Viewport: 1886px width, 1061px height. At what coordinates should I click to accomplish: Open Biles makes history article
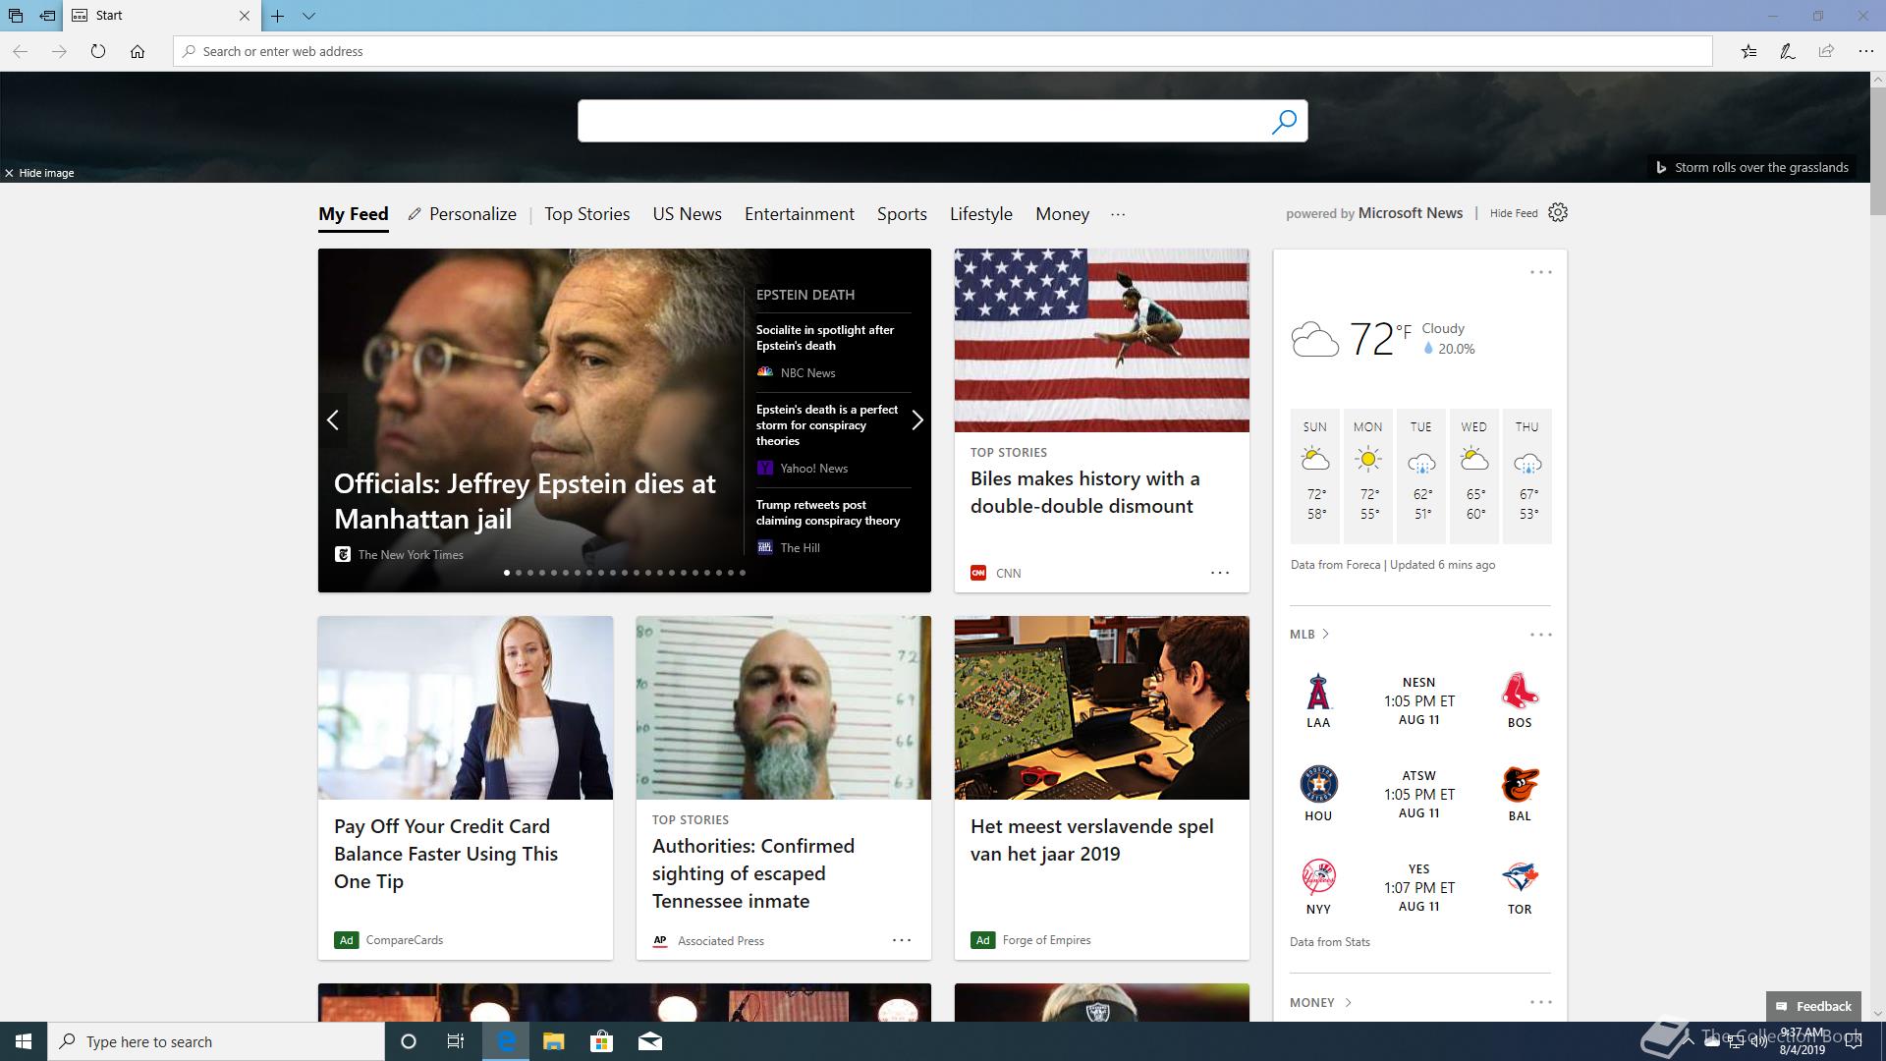tap(1084, 492)
